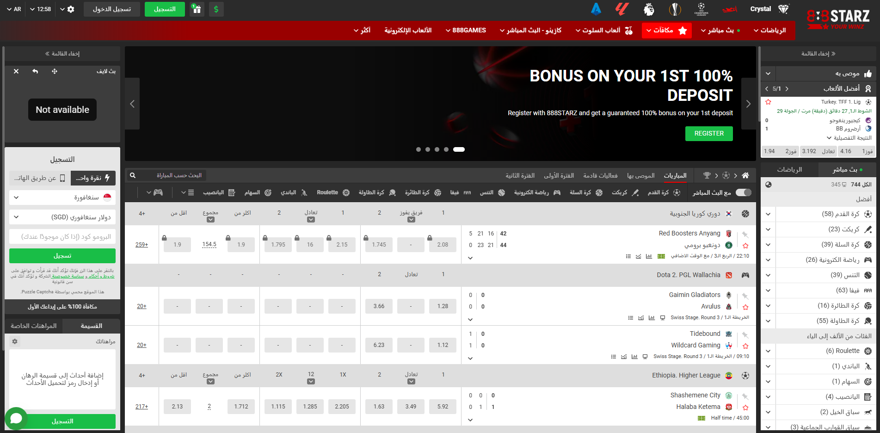The height and width of the screenshot is (433, 880).
Task: Click the home icon in matches bar
Action: click(745, 175)
